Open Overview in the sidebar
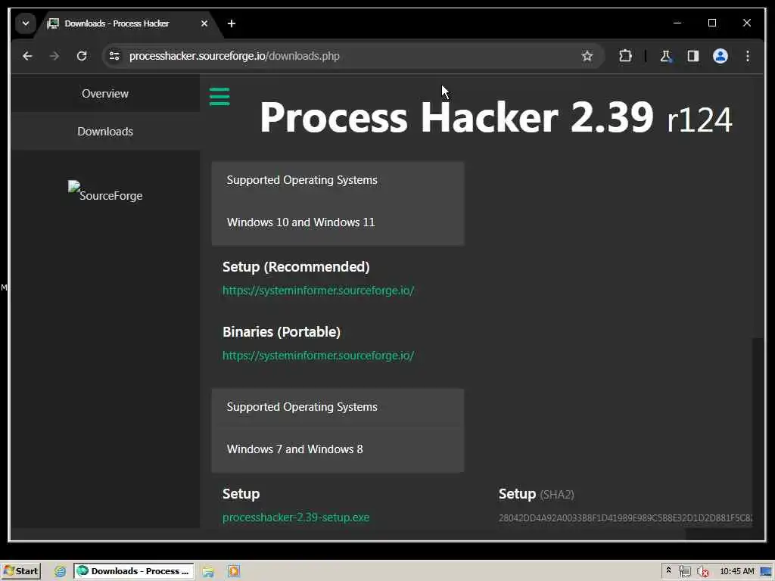The image size is (775, 581). click(105, 93)
